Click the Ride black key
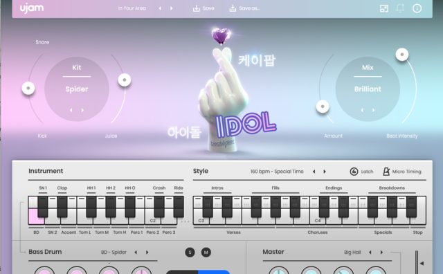The image size is (443, 274). [x=179, y=207]
